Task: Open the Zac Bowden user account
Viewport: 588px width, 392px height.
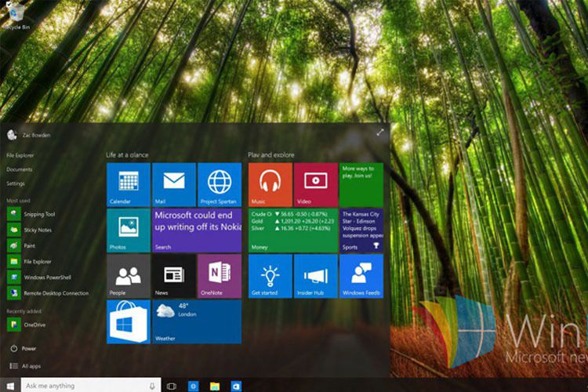Action: (28, 135)
